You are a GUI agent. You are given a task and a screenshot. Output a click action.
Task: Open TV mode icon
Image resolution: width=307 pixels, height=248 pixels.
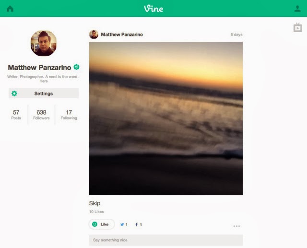297,28
